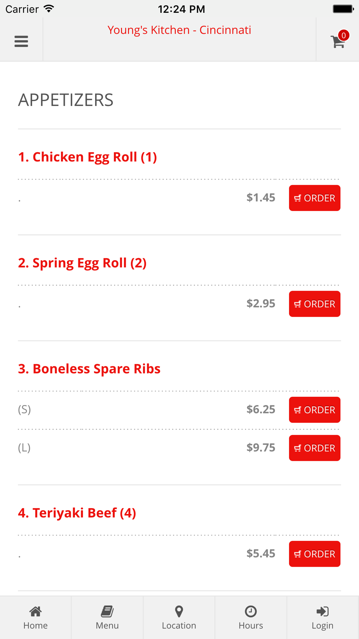Open the 4. Teriyaki Beef item
Screen dimensions: 359x639
pyautogui.click(x=77, y=513)
